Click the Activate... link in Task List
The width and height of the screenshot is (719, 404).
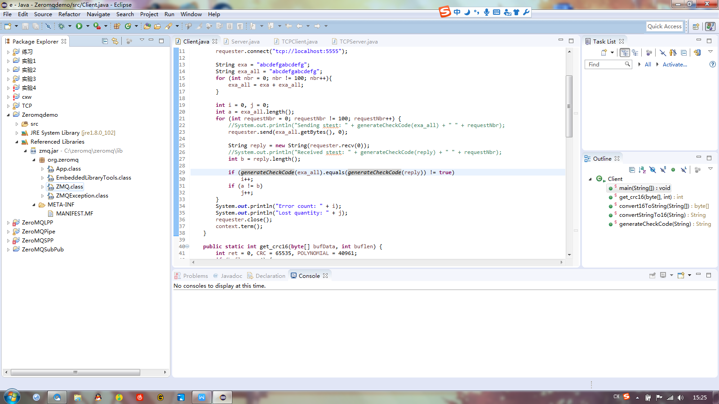point(675,65)
